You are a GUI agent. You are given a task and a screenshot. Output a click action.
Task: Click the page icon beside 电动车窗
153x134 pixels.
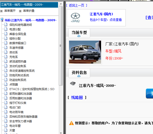(x=6, y=126)
